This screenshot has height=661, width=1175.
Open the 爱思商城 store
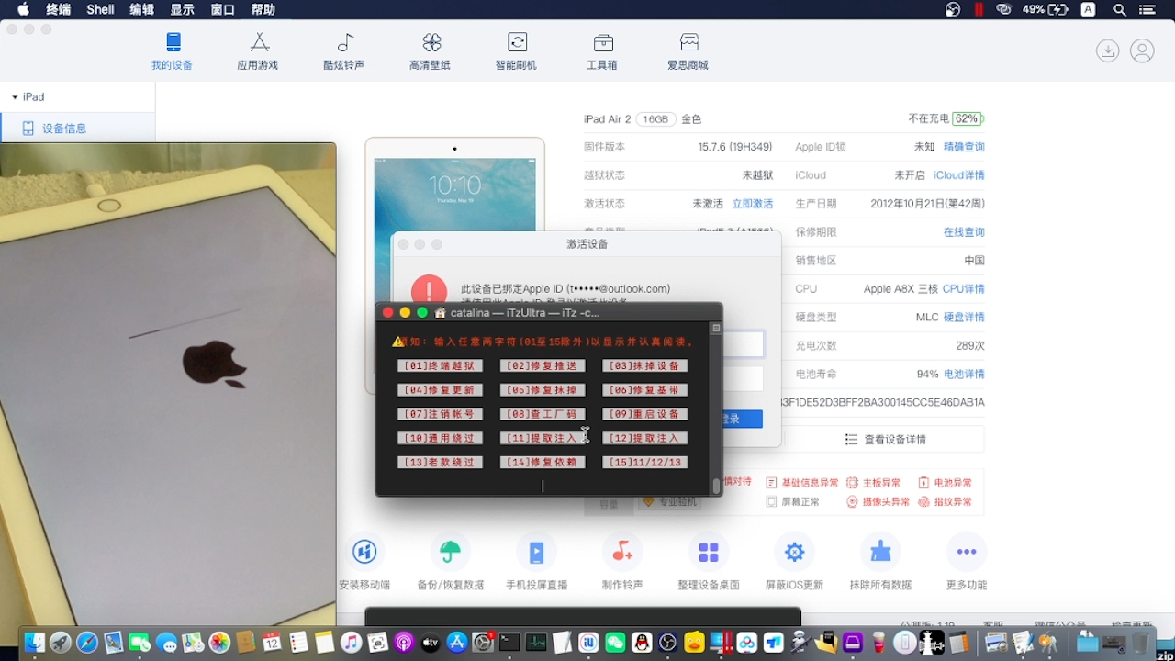click(688, 52)
